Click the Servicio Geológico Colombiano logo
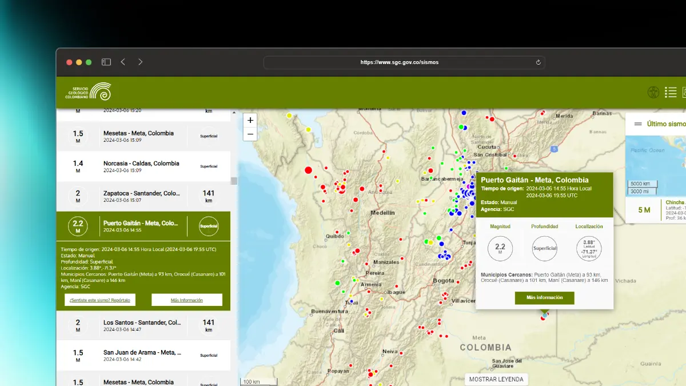 click(x=88, y=92)
